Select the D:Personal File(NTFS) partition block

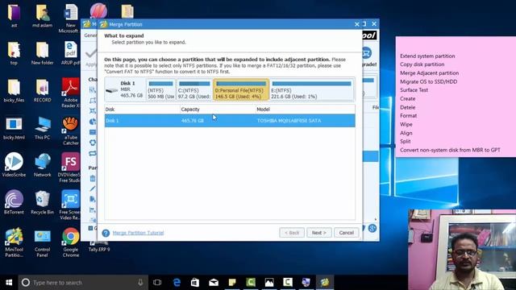[241, 89]
